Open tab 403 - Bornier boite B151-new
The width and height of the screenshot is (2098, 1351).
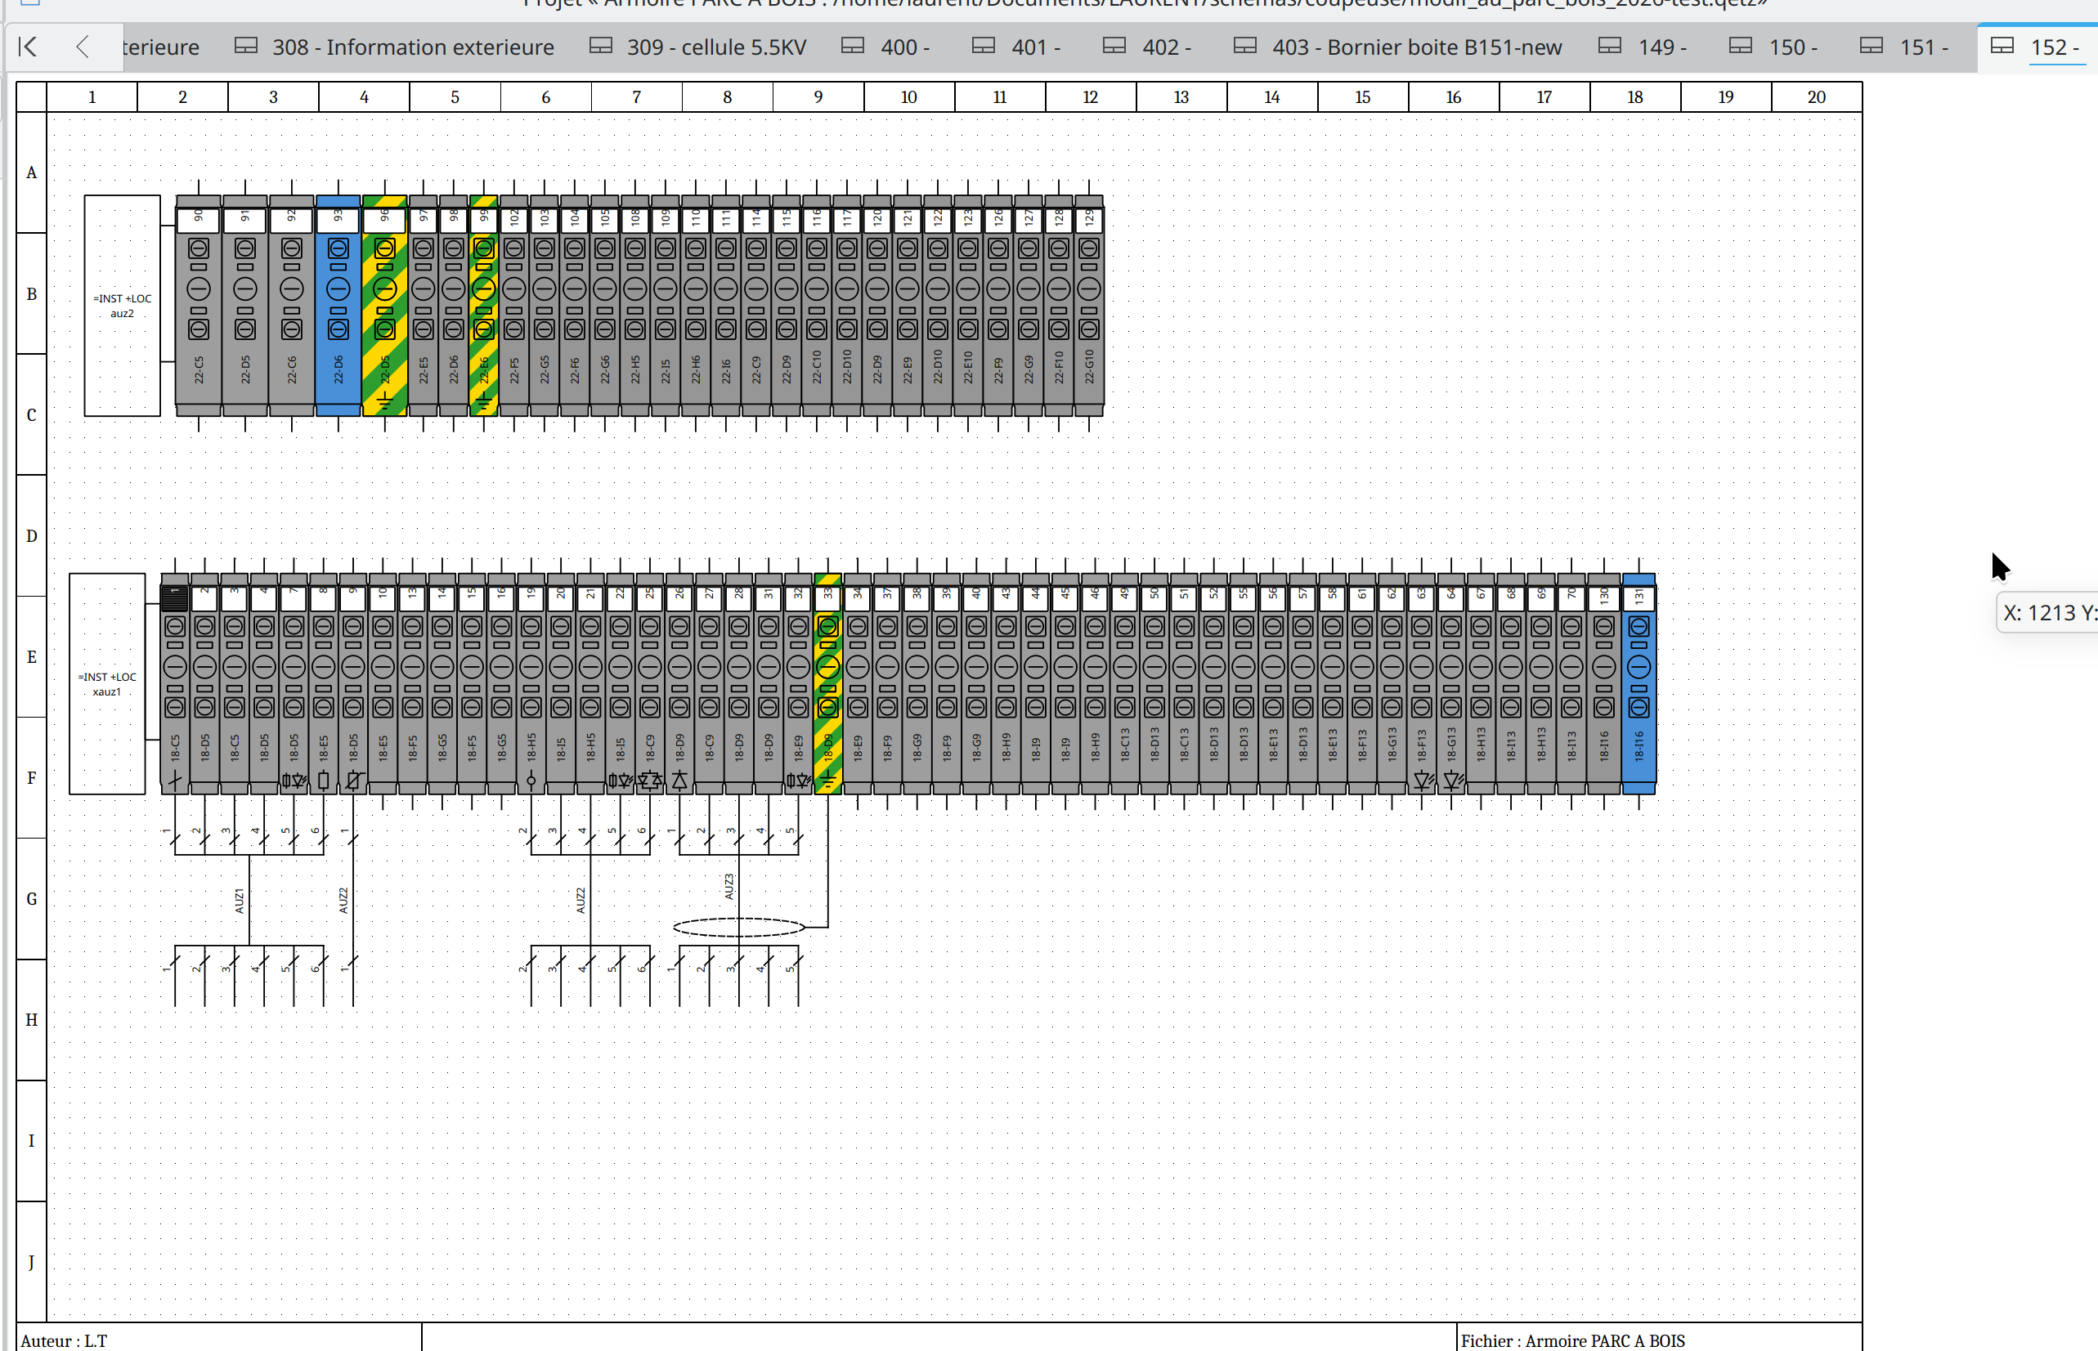(1400, 47)
